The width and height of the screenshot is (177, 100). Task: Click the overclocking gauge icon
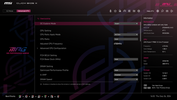(x=125, y=11)
